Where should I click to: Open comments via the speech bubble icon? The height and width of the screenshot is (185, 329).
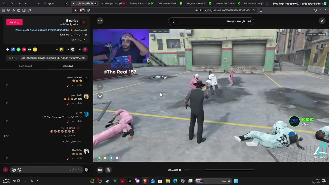pos(72,50)
